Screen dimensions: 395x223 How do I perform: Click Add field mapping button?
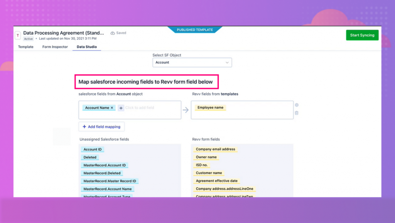click(101, 127)
